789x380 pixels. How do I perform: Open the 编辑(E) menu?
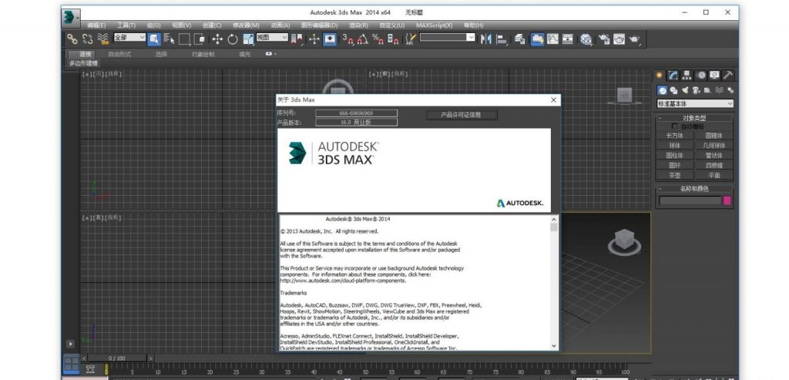96,25
